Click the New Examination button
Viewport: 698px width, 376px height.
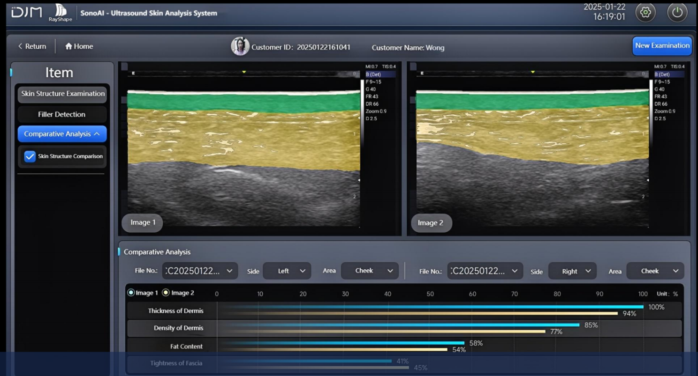[662, 46]
